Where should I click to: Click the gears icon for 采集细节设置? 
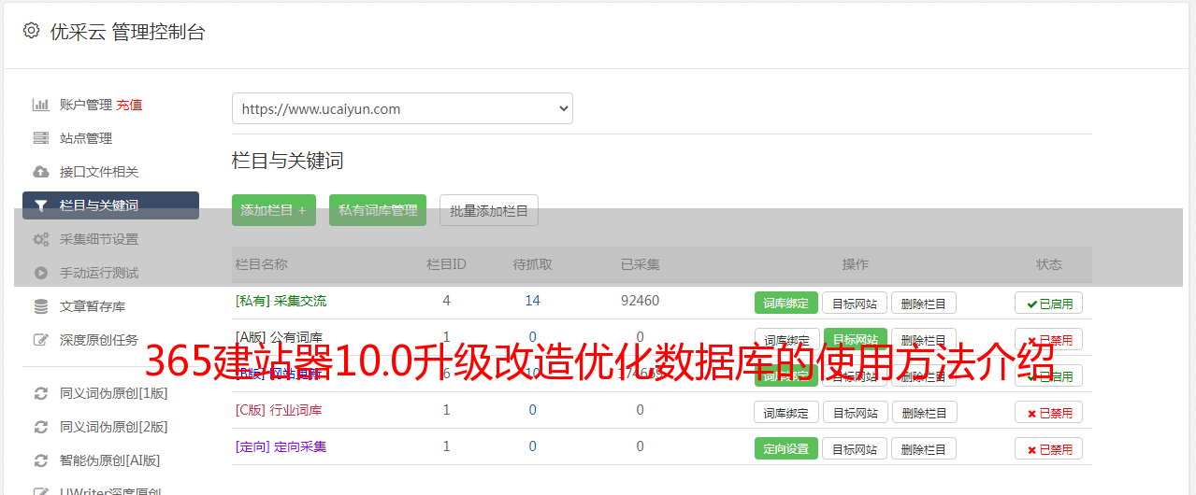41,239
